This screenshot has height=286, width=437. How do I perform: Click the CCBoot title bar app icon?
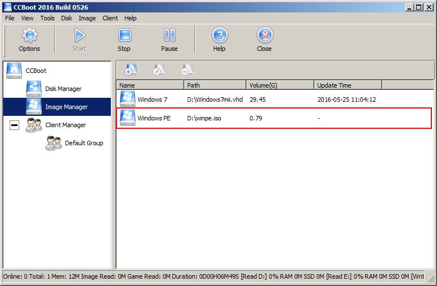coord(7,7)
